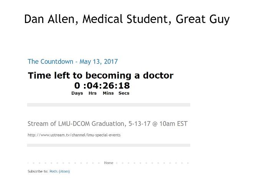The height and width of the screenshot is (184, 262).
Task: Click the days value 0 in countdown
Action: tap(77, 85)
